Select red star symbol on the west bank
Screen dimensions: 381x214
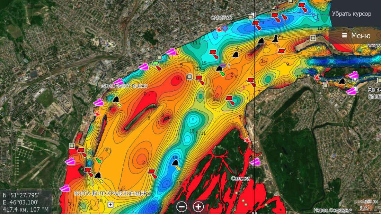pos(97,113)
